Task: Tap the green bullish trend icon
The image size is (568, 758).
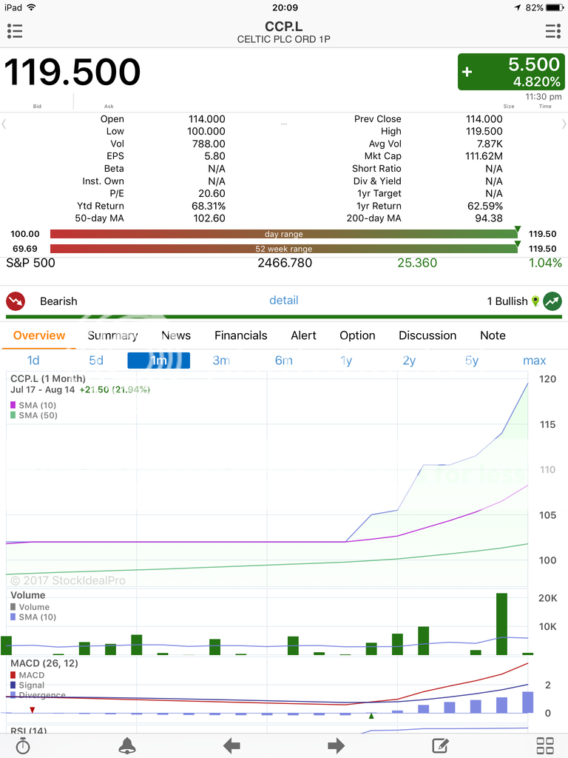Action: (x=552, y=301)
